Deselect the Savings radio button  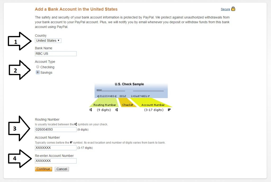[38, 72]
